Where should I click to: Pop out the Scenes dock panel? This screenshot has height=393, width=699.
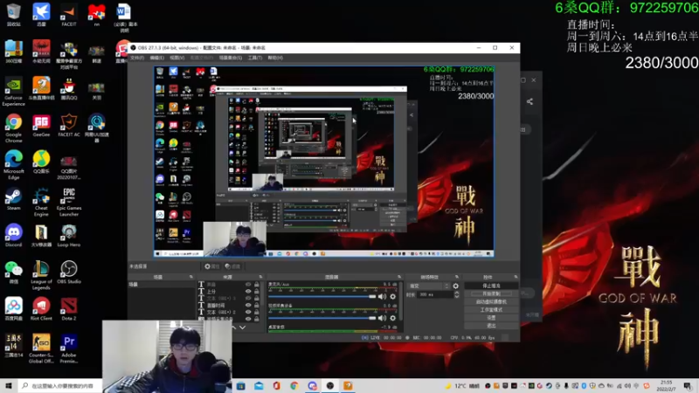tap(191, 277)
